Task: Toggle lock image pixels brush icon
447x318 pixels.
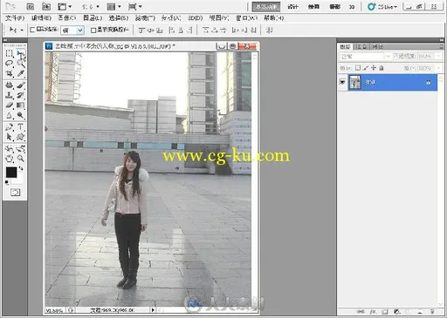Action: [x=366, y=68]
